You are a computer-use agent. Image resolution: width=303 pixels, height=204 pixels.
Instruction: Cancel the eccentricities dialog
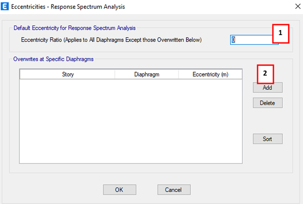coord(173,190)
